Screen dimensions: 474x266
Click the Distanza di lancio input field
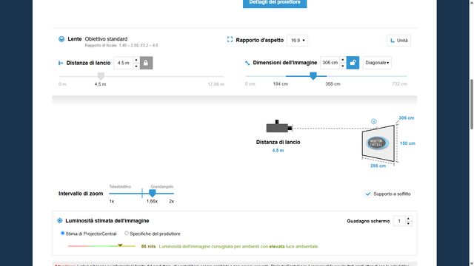point(124,63)
